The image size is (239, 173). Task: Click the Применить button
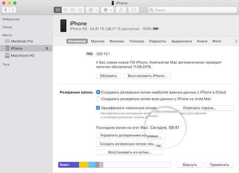219,165
